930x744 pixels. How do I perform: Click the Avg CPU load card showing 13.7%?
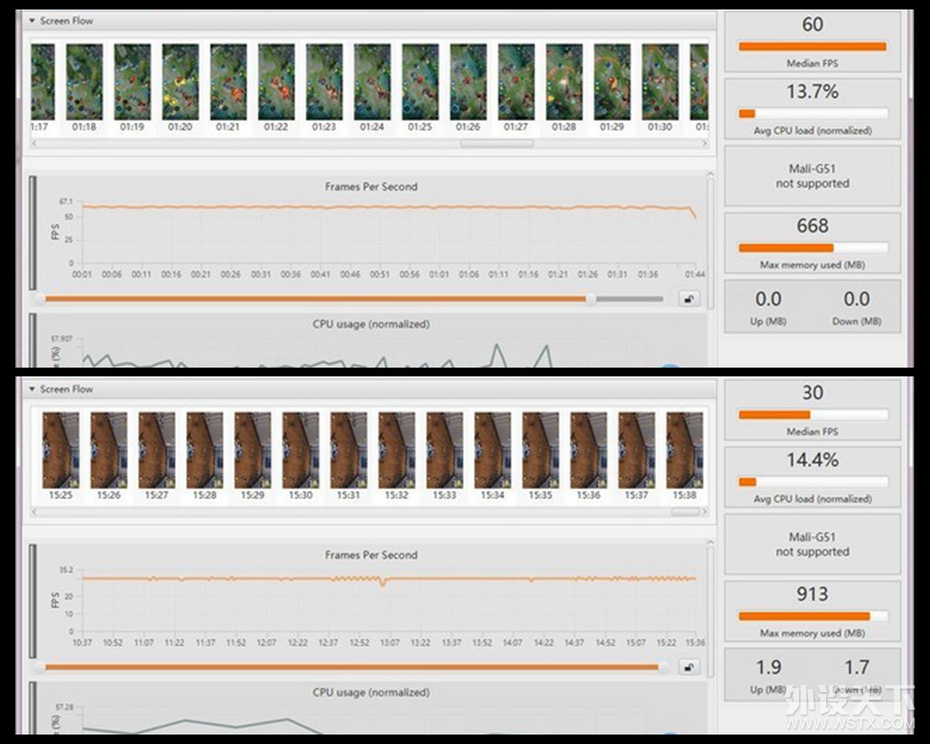[x=812, y=110]
